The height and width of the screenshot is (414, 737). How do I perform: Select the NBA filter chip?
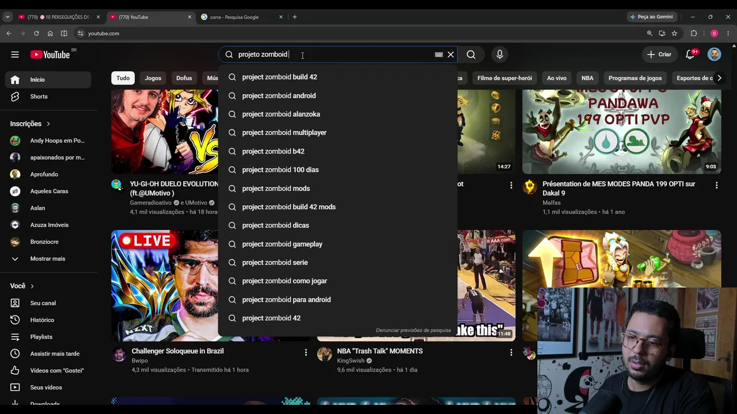[x=587, y=78]
